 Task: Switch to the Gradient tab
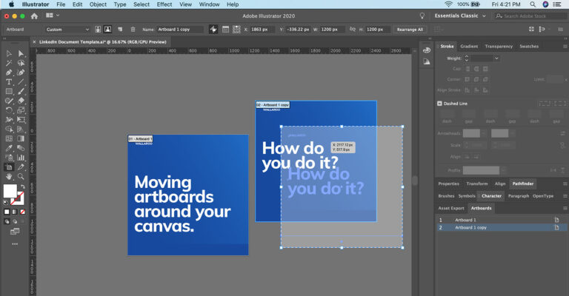pos(469,47)
